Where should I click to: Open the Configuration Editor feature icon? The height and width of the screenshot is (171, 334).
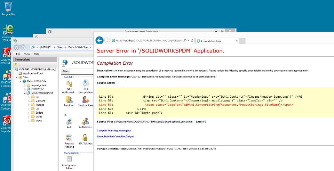pyautogui.click(x=69, y=163)
